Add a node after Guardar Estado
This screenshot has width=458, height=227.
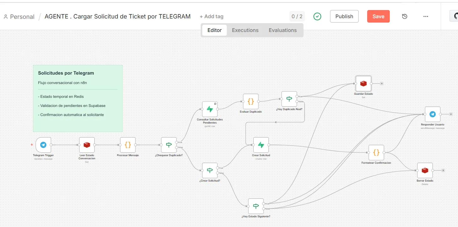(x=382, y=83)
